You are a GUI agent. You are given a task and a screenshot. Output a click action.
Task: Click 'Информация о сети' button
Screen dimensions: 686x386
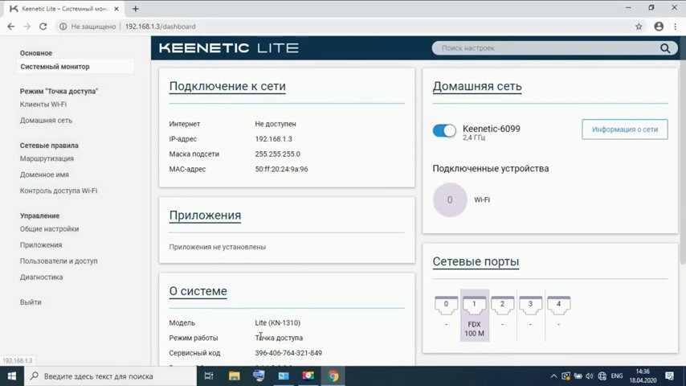[625, 129]
